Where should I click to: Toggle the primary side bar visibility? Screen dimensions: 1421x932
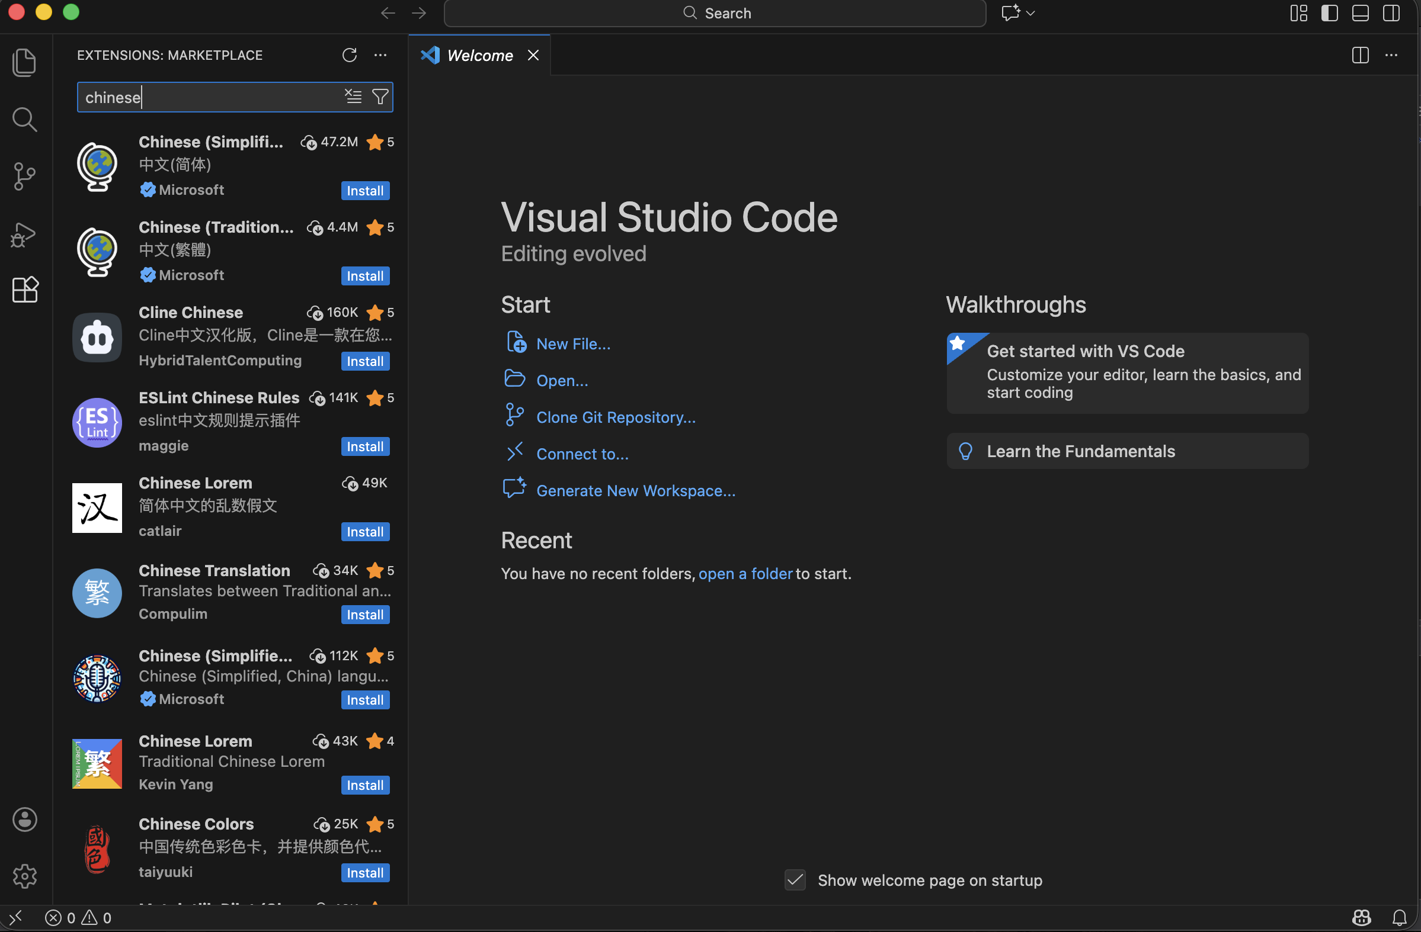coord(1329,13)
